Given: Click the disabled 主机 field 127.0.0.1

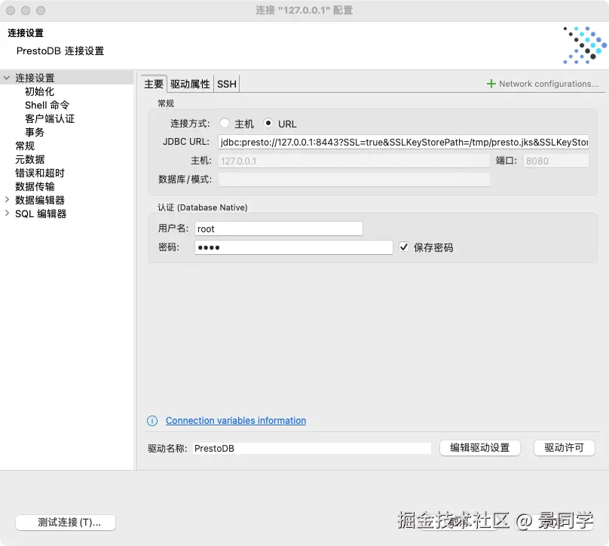Looking at the screenshot, I should [353, 161].
